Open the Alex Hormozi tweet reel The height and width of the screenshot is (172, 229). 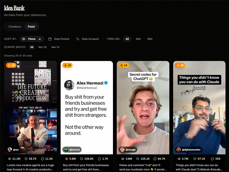87,108
